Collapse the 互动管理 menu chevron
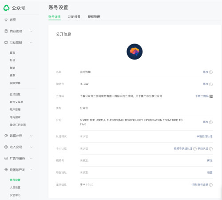The width and height of the screenshot is (222, 200). click(31, 42)
